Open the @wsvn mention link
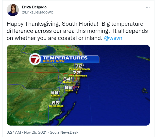155x137 pixels. [x=113, y=38]
